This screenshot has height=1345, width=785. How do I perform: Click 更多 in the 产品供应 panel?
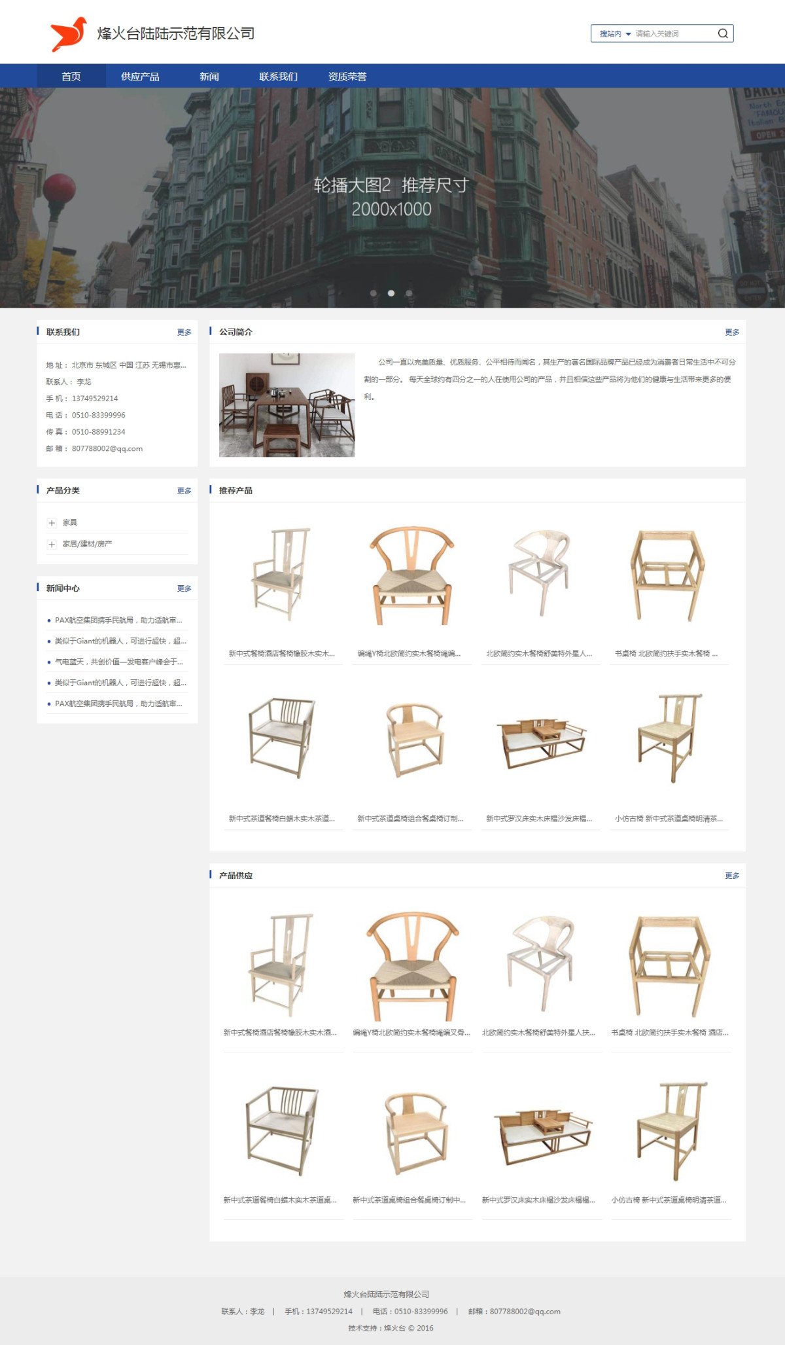click(x=732, y=875)
